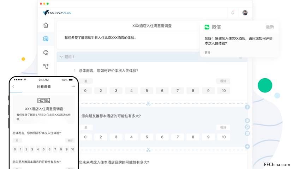Choose 7 on the desktop recommend-hotel scale
Viewport: 293px width, 169px height.
tap(178, 137)
